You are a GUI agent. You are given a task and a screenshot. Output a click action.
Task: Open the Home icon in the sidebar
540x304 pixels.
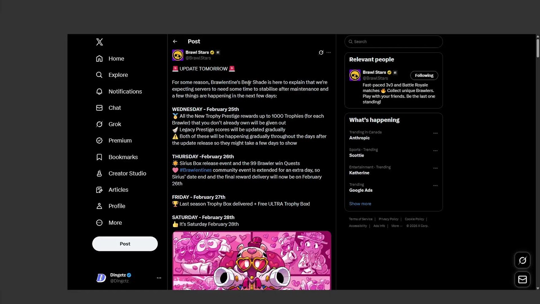tap(99, 59)
